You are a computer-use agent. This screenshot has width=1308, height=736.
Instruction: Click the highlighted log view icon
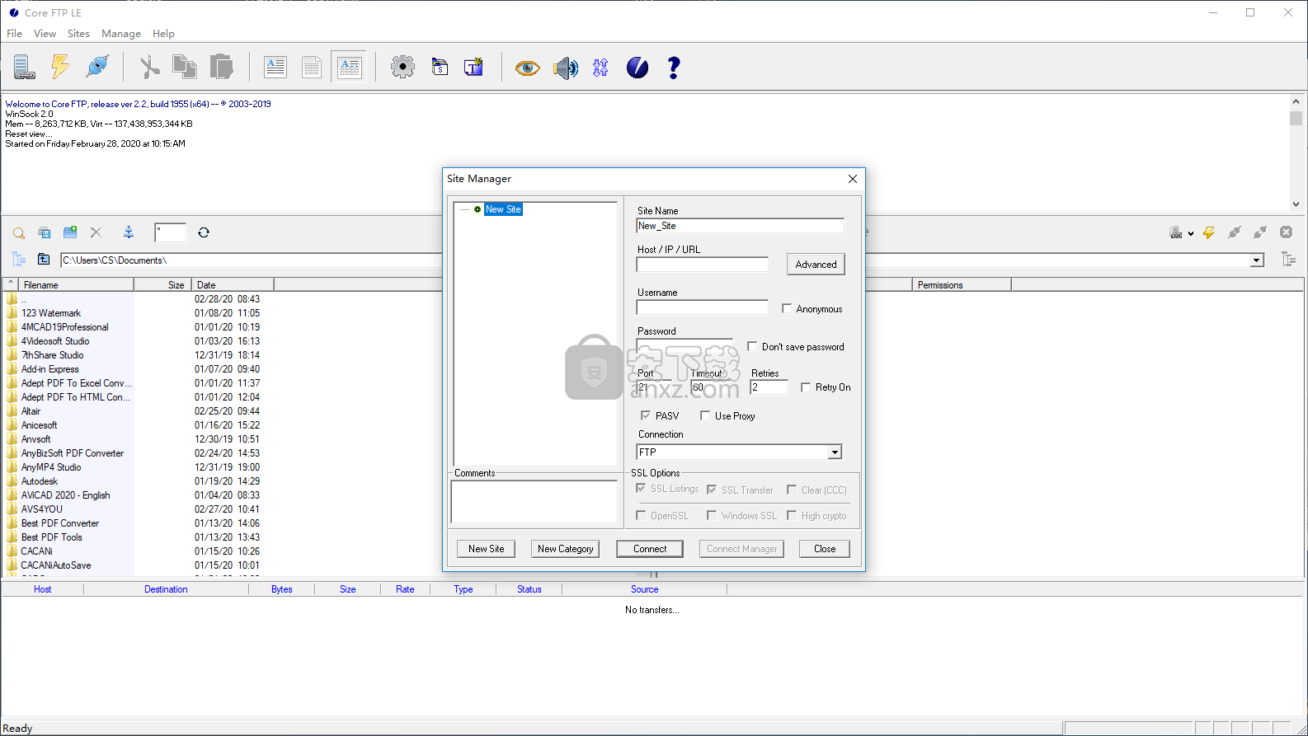[x=349, y=67]
